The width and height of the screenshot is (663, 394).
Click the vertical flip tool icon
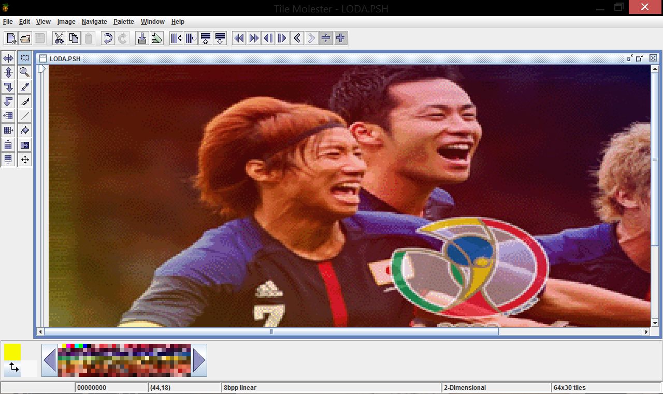click(8, 72)
